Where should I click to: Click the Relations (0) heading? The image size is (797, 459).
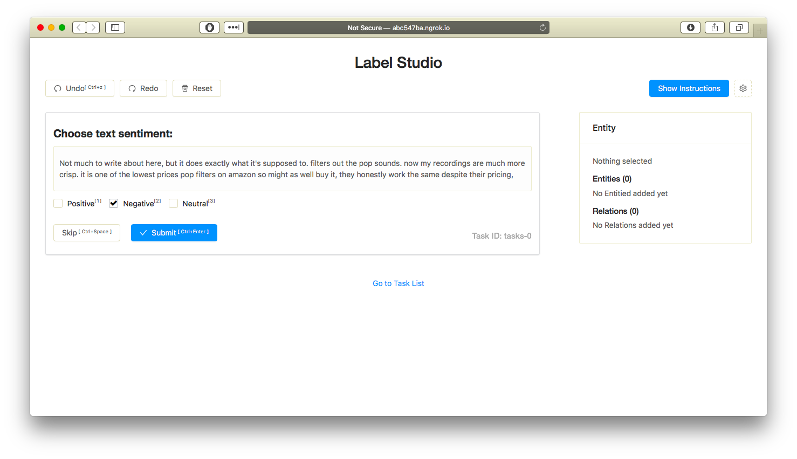[x=616, y=211]
